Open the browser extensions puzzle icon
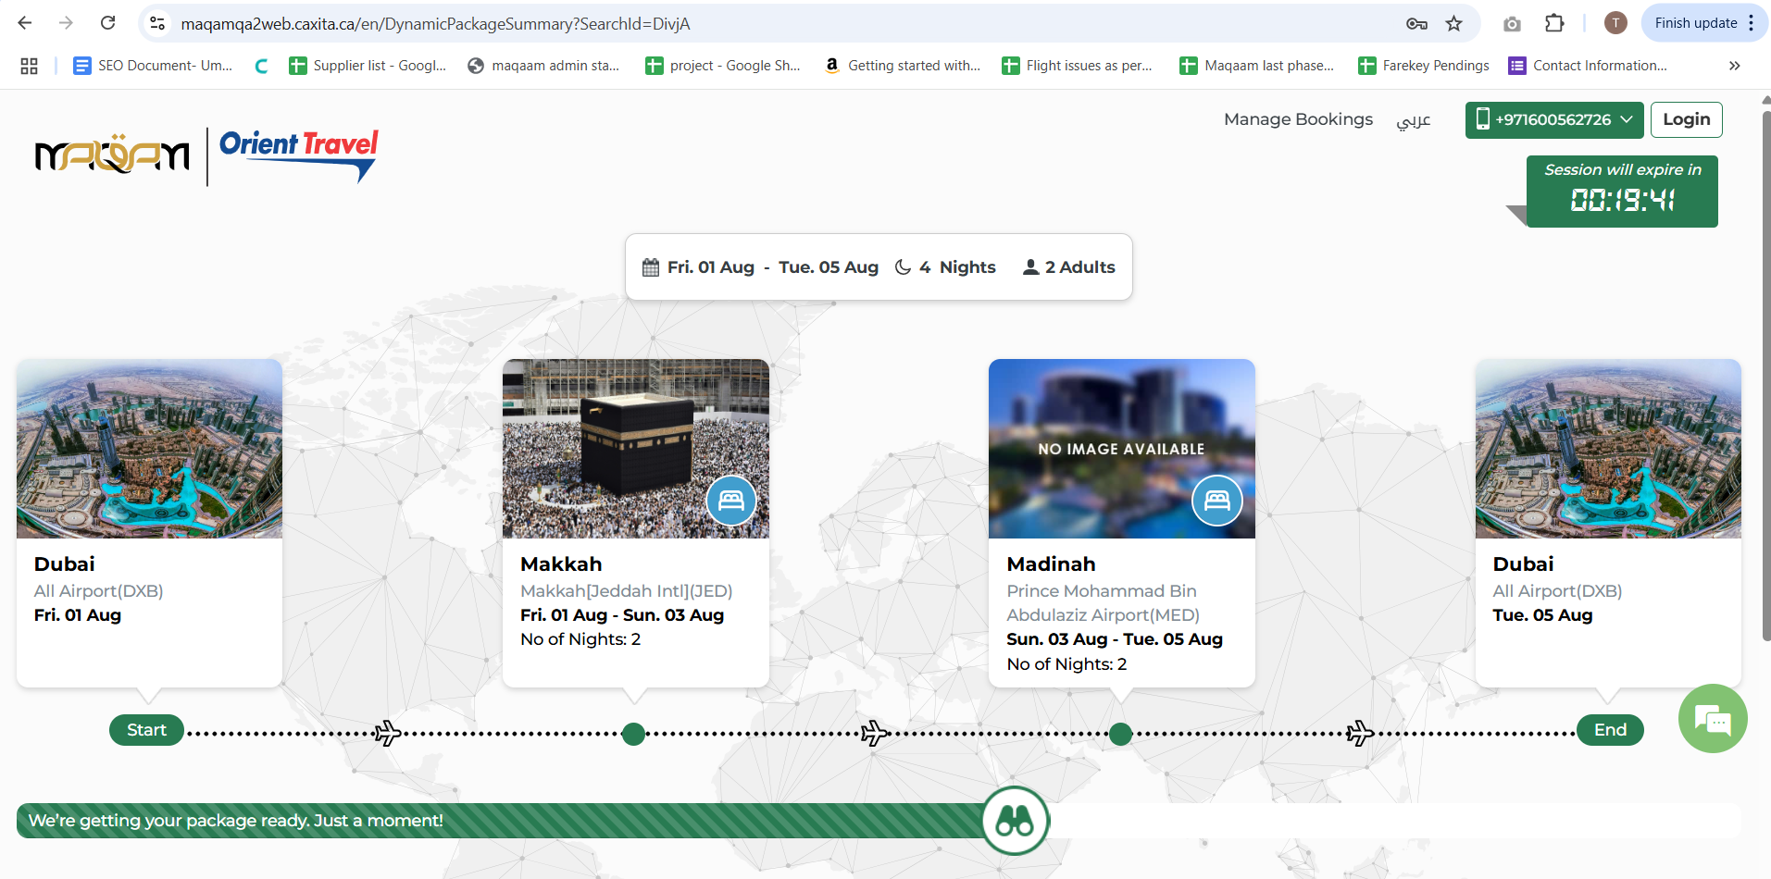 [x=1554, y=23]
